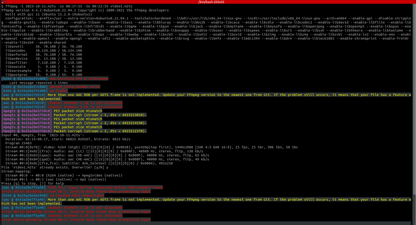Screen dimensions: 416x225
Task: Click the 'libavfilter 7.110.100' row
Action: [44, 63]
